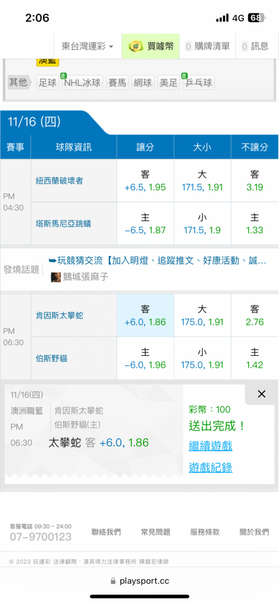Close the bet confirmation slip

click(261, 394)
